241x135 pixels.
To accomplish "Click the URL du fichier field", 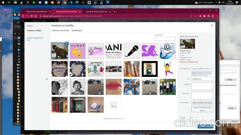I will pos(202,102).
